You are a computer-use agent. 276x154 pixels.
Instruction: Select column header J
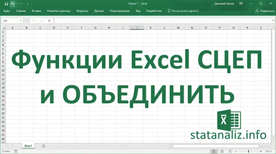136,28
